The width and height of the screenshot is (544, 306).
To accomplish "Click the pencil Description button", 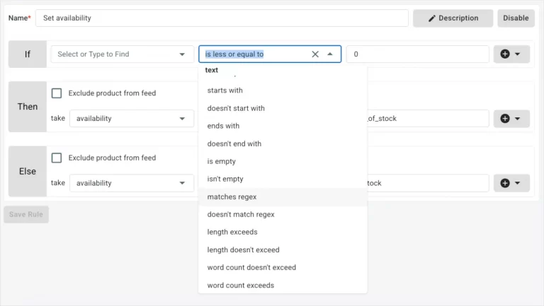I will (x=453, y=18).
